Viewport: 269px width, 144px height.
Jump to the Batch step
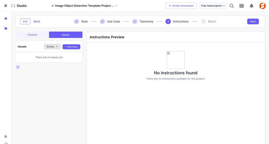(208, 21)
